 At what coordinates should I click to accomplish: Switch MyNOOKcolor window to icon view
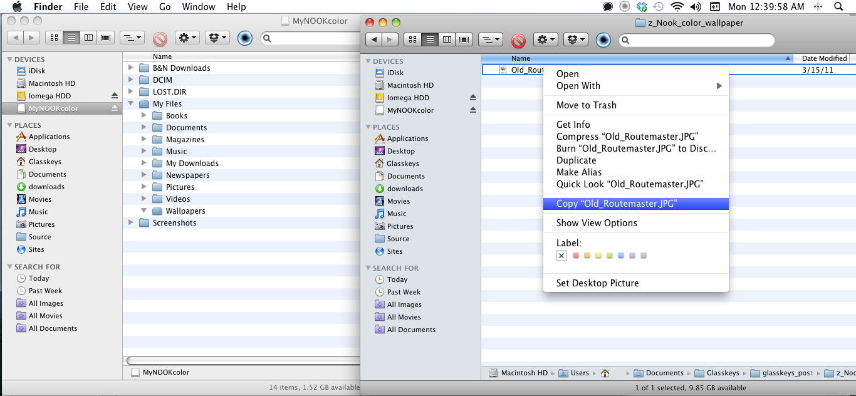coord(54,38)
